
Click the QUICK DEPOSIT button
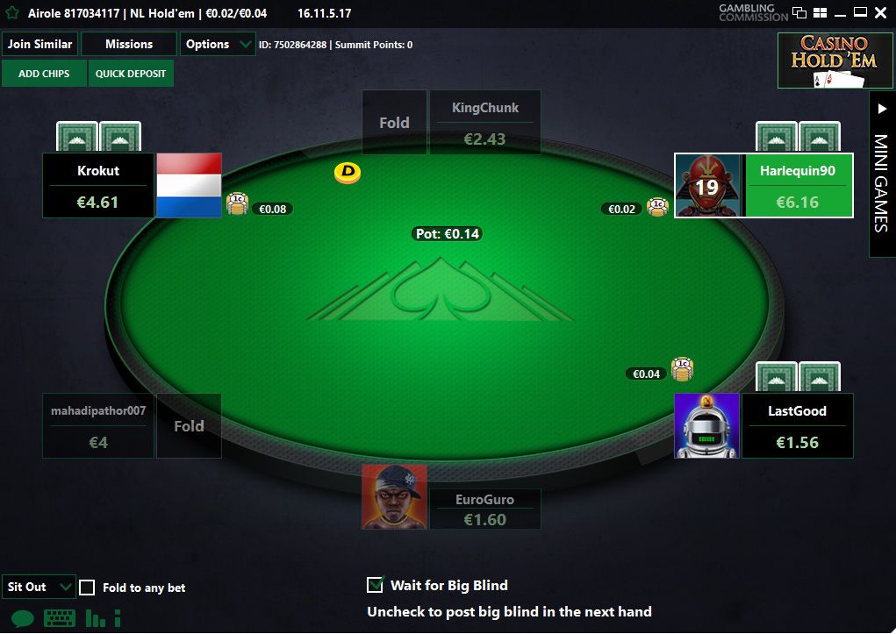tap(131, 74)
